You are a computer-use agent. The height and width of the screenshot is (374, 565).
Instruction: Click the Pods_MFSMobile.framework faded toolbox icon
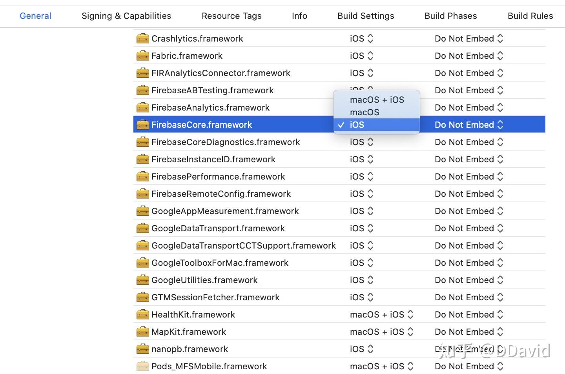click(x=142, y=366)
